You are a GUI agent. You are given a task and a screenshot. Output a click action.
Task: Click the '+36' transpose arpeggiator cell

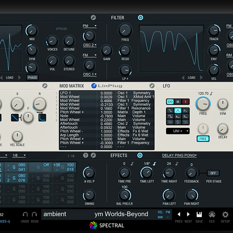56,165
